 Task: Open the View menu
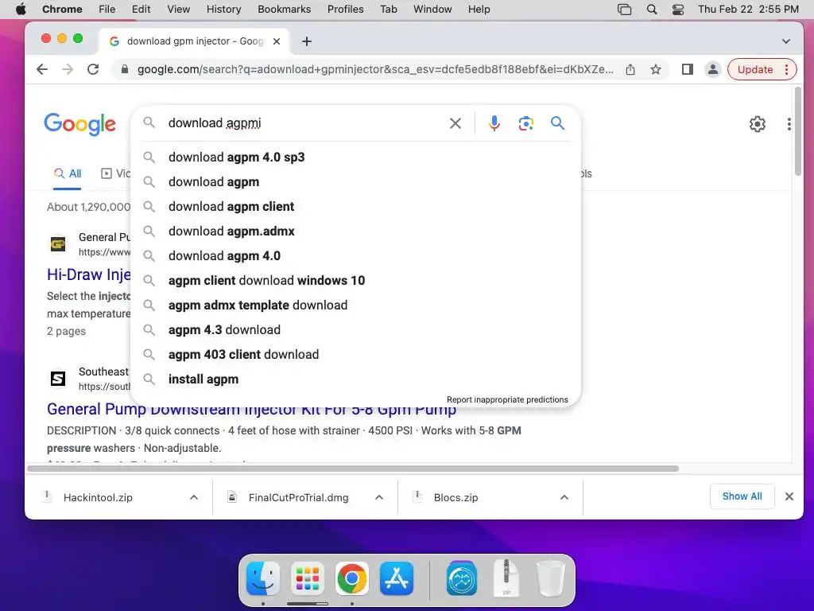179,10
